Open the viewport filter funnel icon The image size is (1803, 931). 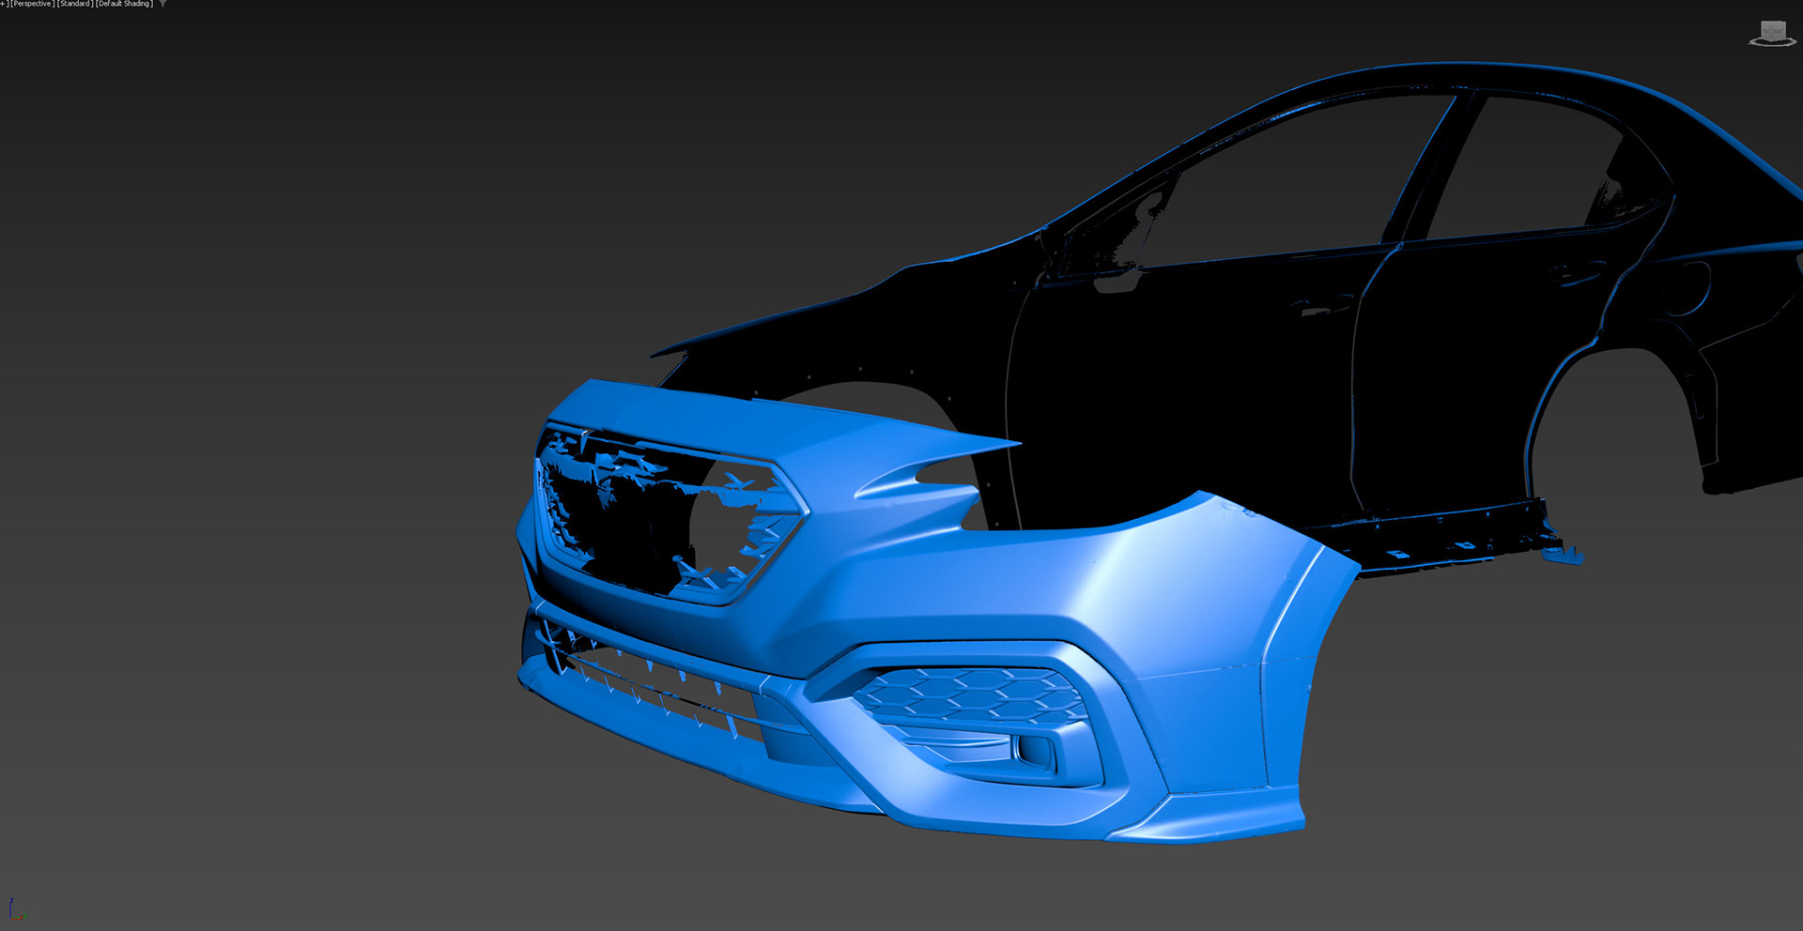click(x=163, y=4)
